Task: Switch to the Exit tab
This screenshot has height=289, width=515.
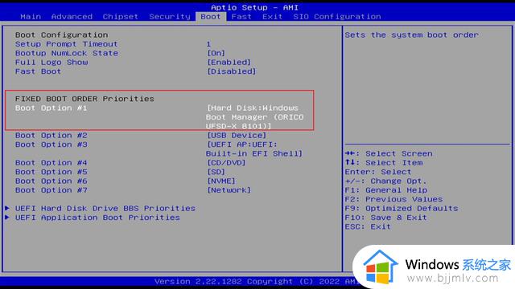Action: click(272, 16)
